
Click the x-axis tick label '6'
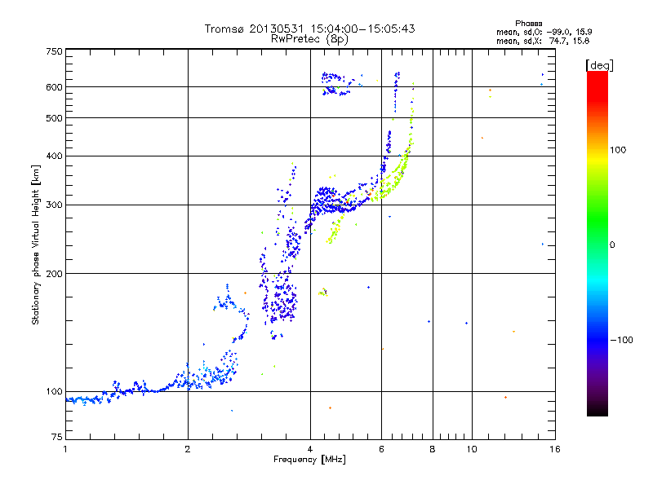coord(381,449)
